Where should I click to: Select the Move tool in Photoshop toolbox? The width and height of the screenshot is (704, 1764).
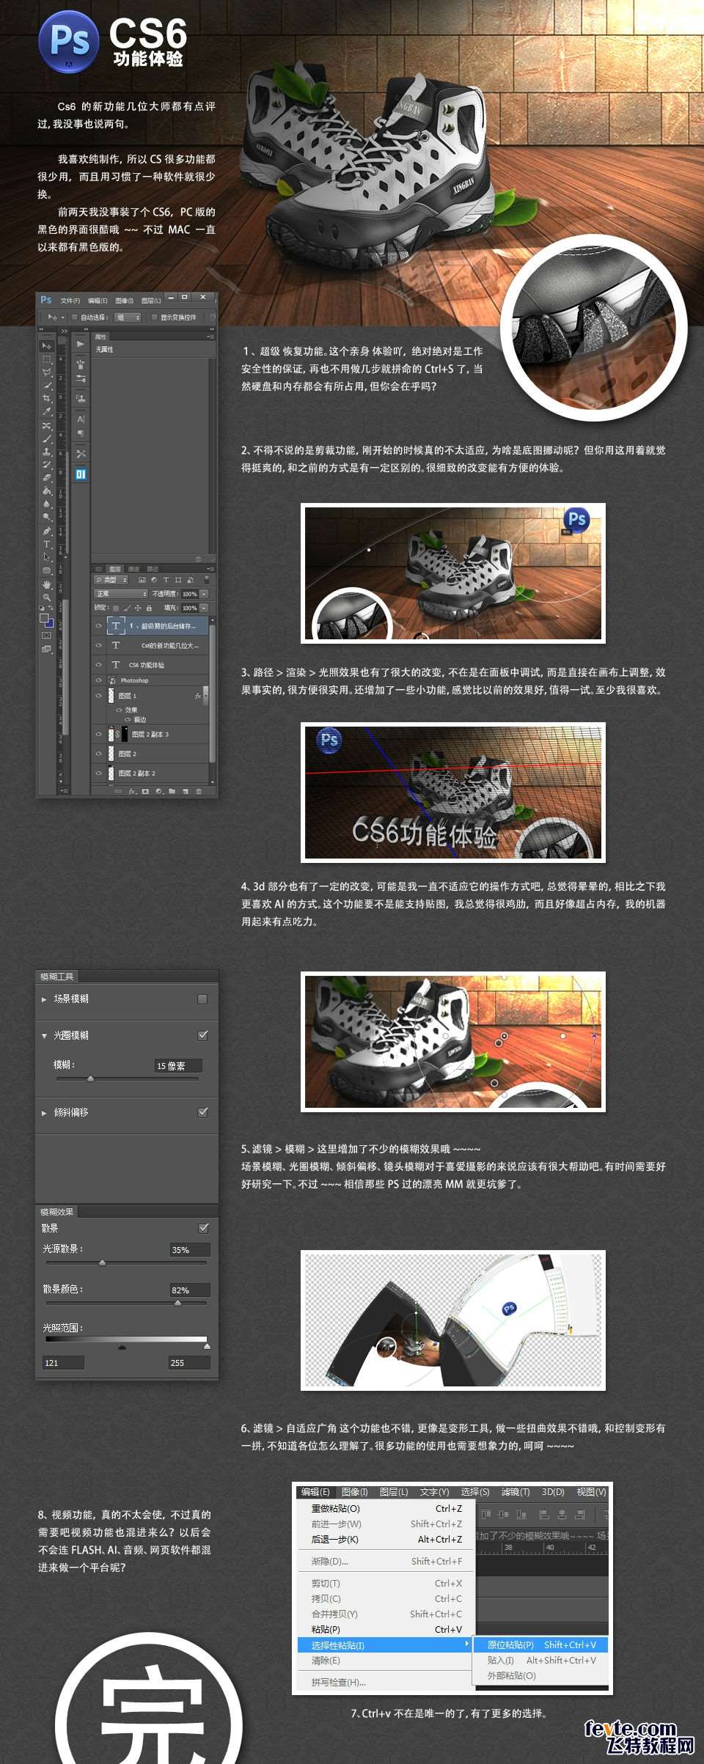[x=46, y=345]
